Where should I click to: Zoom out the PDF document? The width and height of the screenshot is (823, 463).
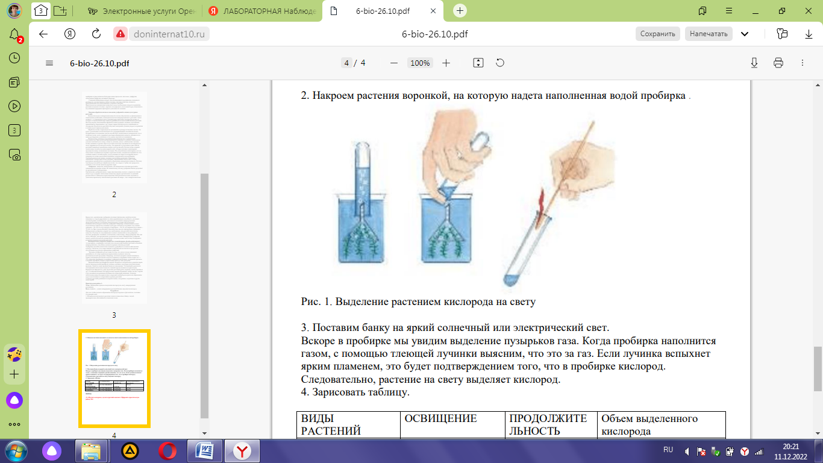393,63
